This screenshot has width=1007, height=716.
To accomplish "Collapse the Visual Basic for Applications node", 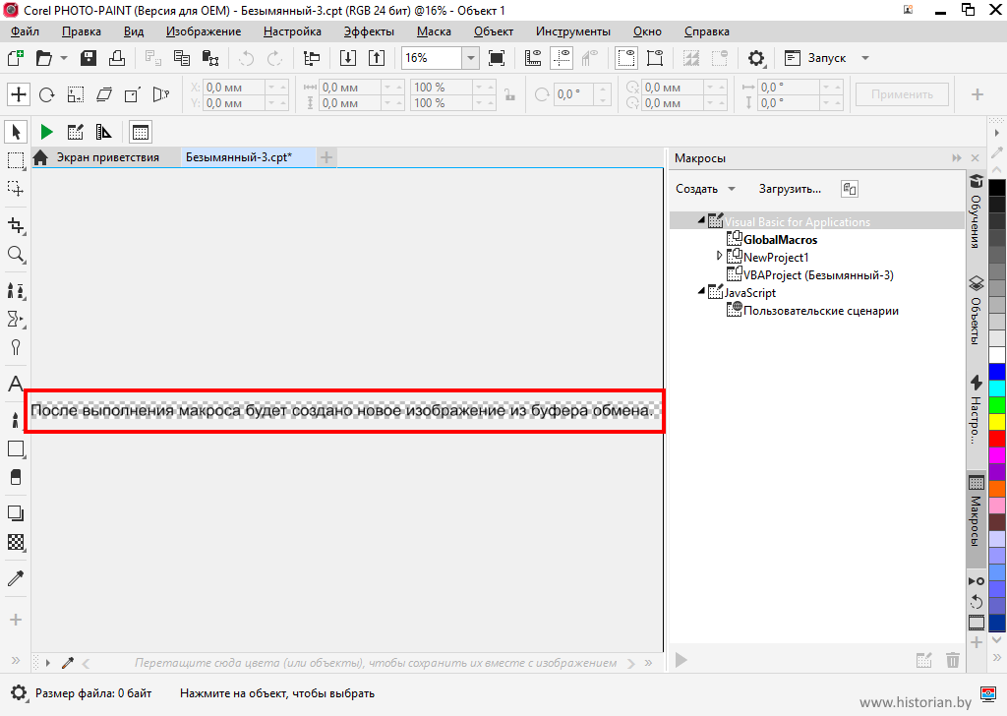I will [701, 221].
